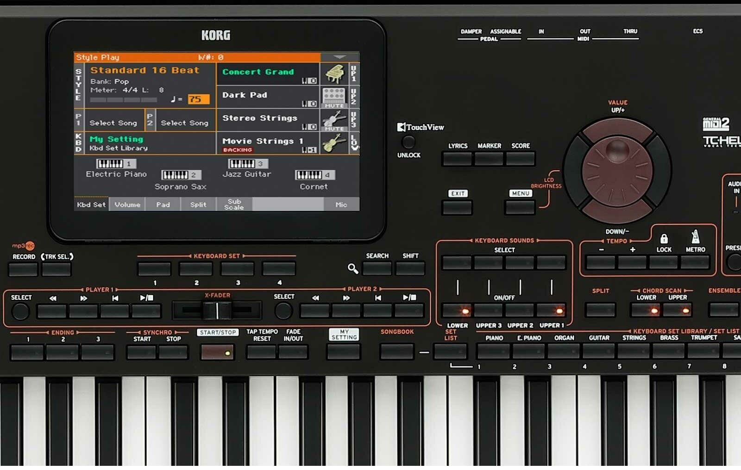Tap the muted strings icon for Upper 3

pyautogui.click(x=334, y=120)
